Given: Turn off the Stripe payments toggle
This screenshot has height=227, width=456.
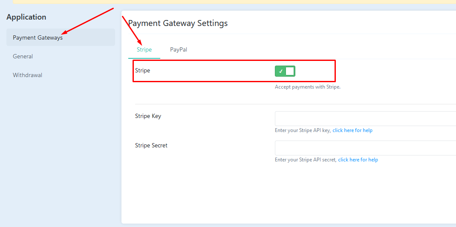Looking at the screenshot, I should (x=285, y=71).
